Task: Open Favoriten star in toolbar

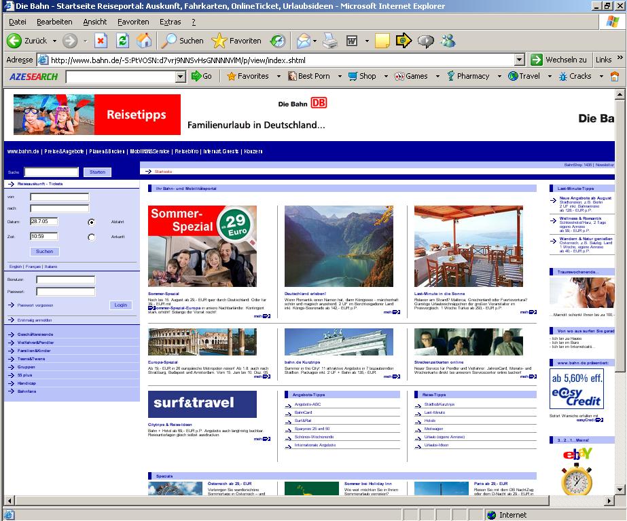Action: pyautogui.click(x=236, y=41)
